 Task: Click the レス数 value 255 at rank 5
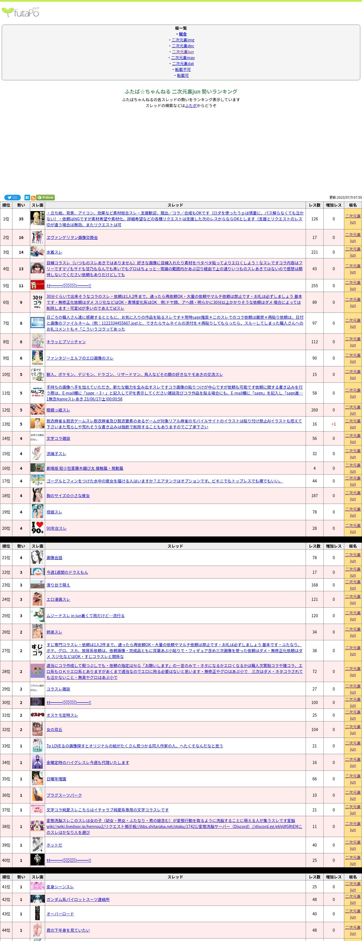315,286
